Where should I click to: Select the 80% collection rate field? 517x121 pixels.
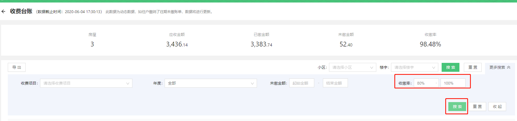click(426, 83)
